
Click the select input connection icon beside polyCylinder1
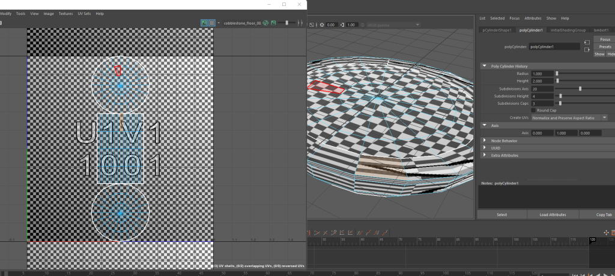point(587,43)
